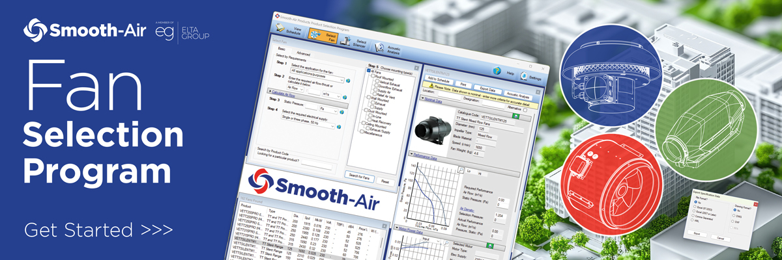Click the globe icon beside application dropdown

click(348, 81)
